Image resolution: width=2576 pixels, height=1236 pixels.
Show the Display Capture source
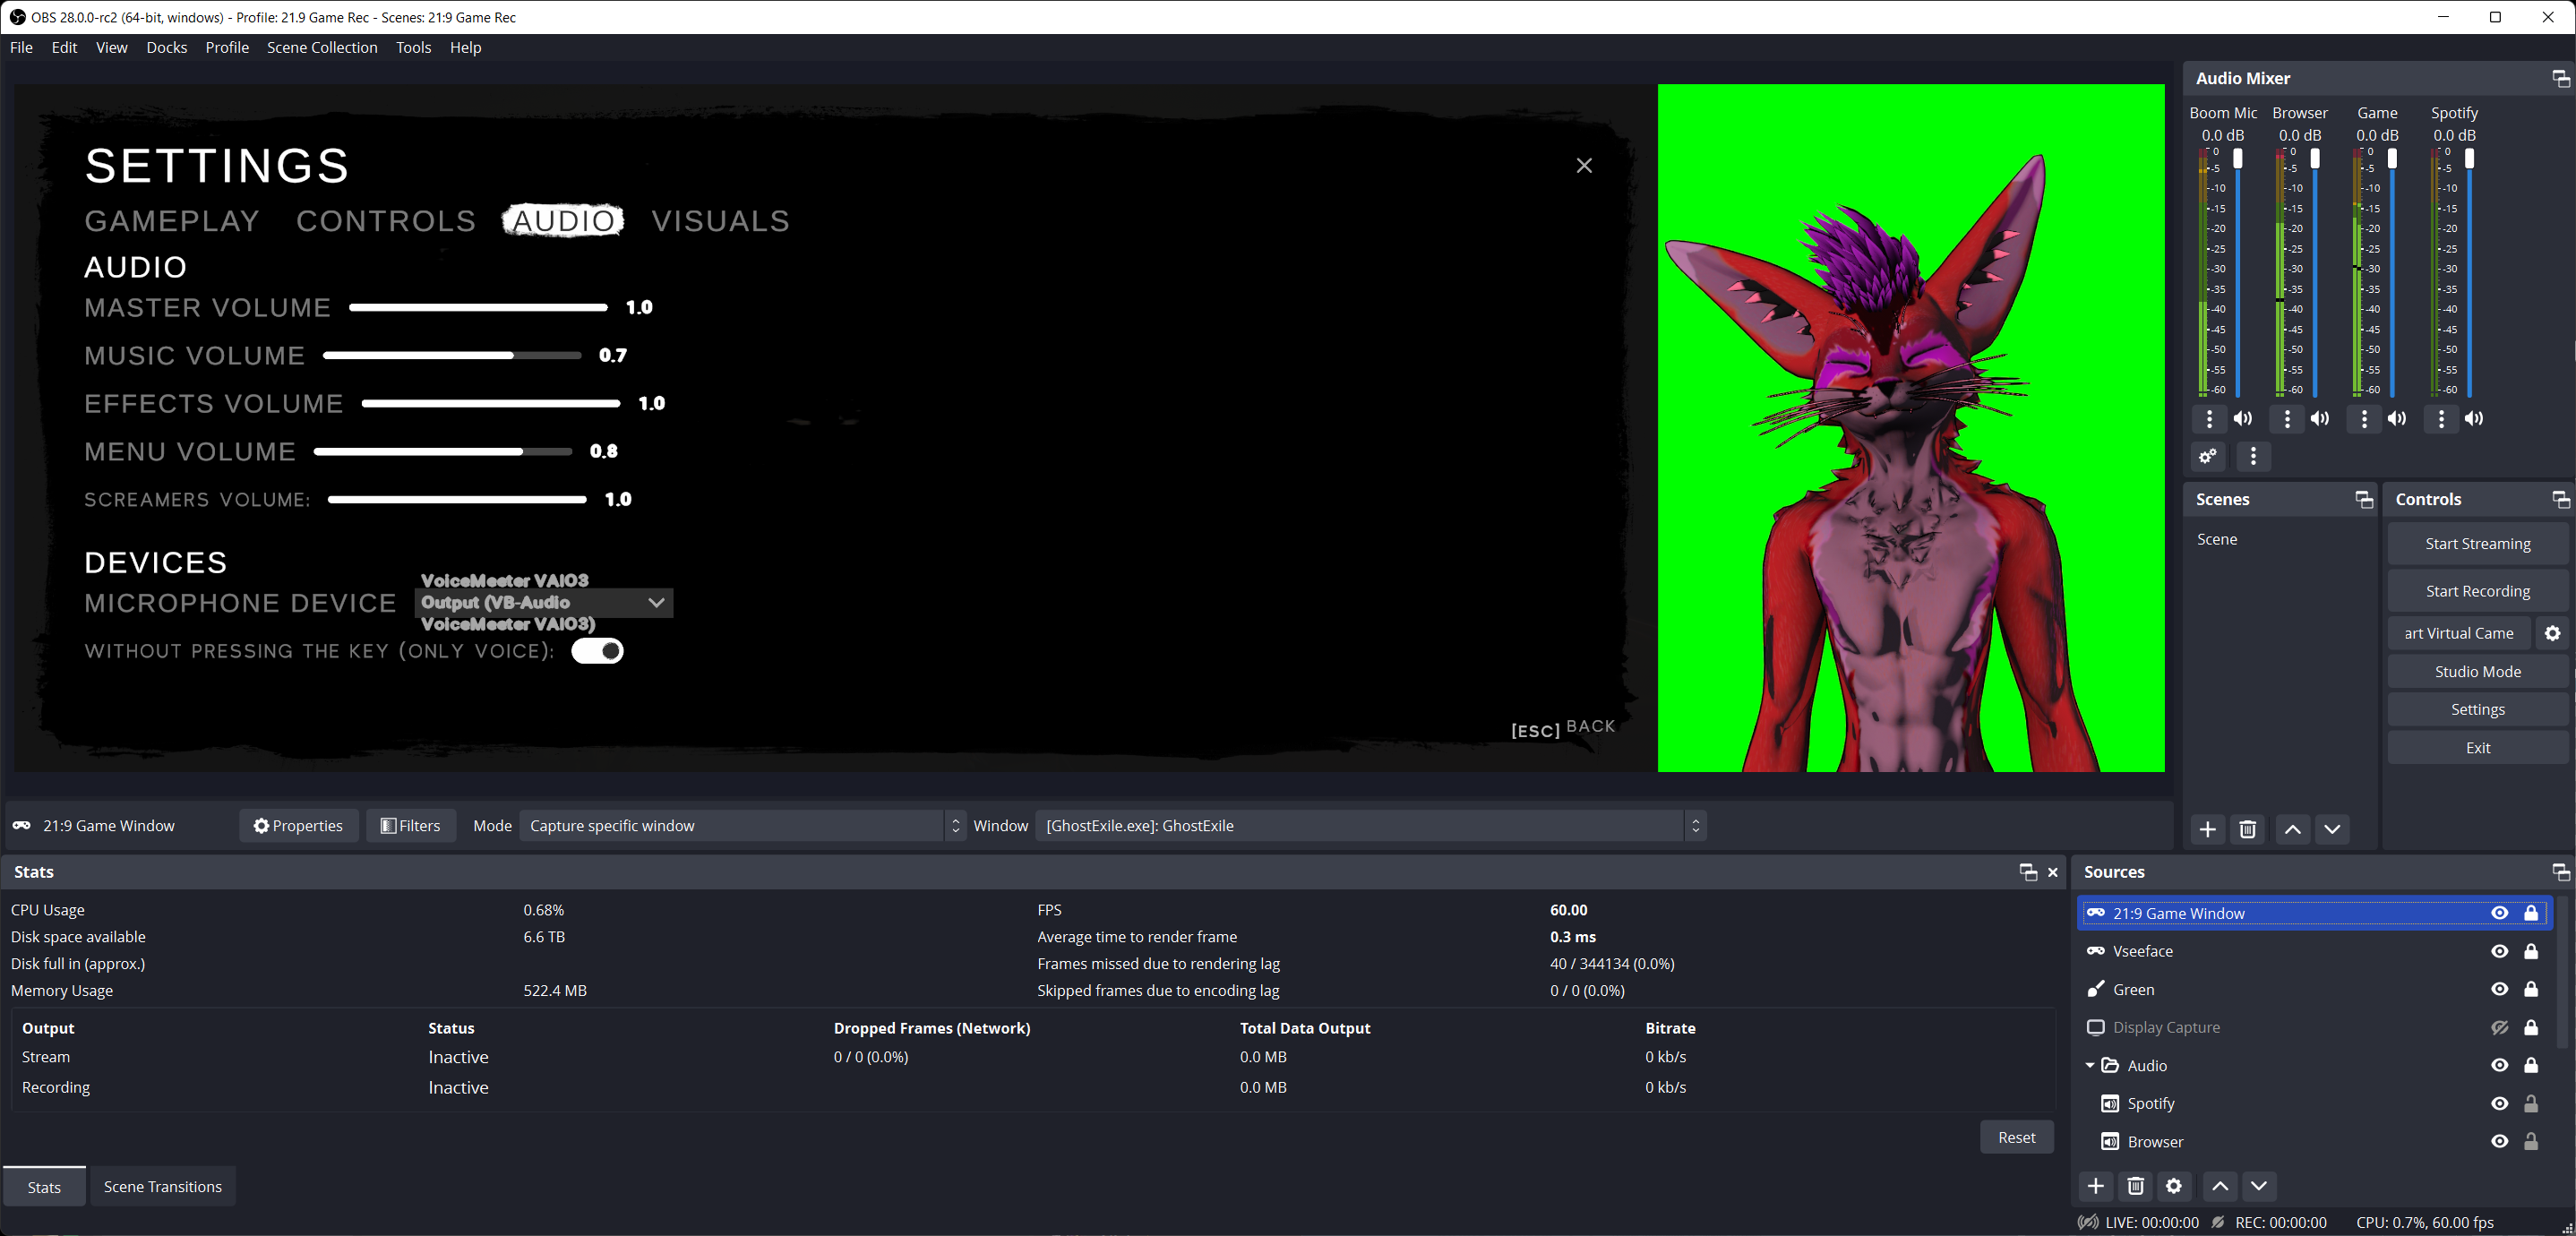coord(2499,1027)
